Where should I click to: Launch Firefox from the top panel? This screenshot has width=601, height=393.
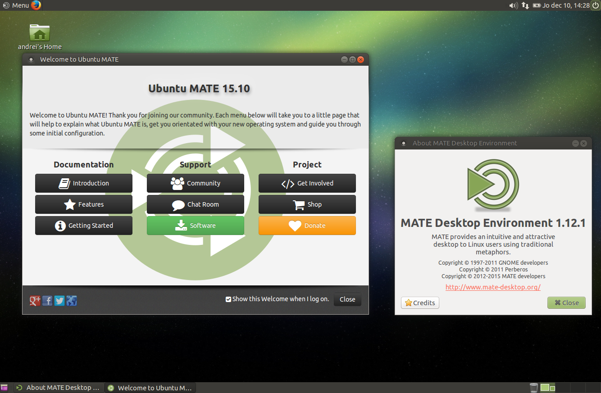pyautogui.click(x=36, y=5)
